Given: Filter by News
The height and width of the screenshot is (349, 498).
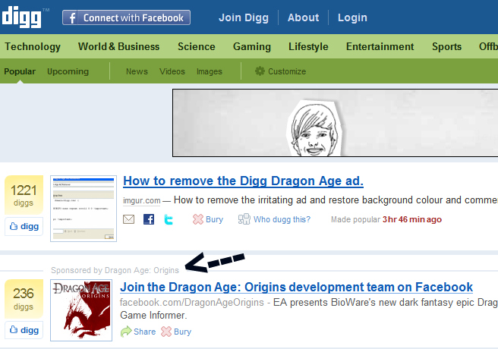Looking at the screenshot, I should [x=137, y=71].
